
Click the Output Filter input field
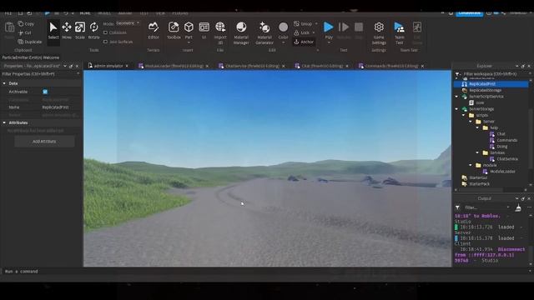pyautogui.click(x=486, y=207)
